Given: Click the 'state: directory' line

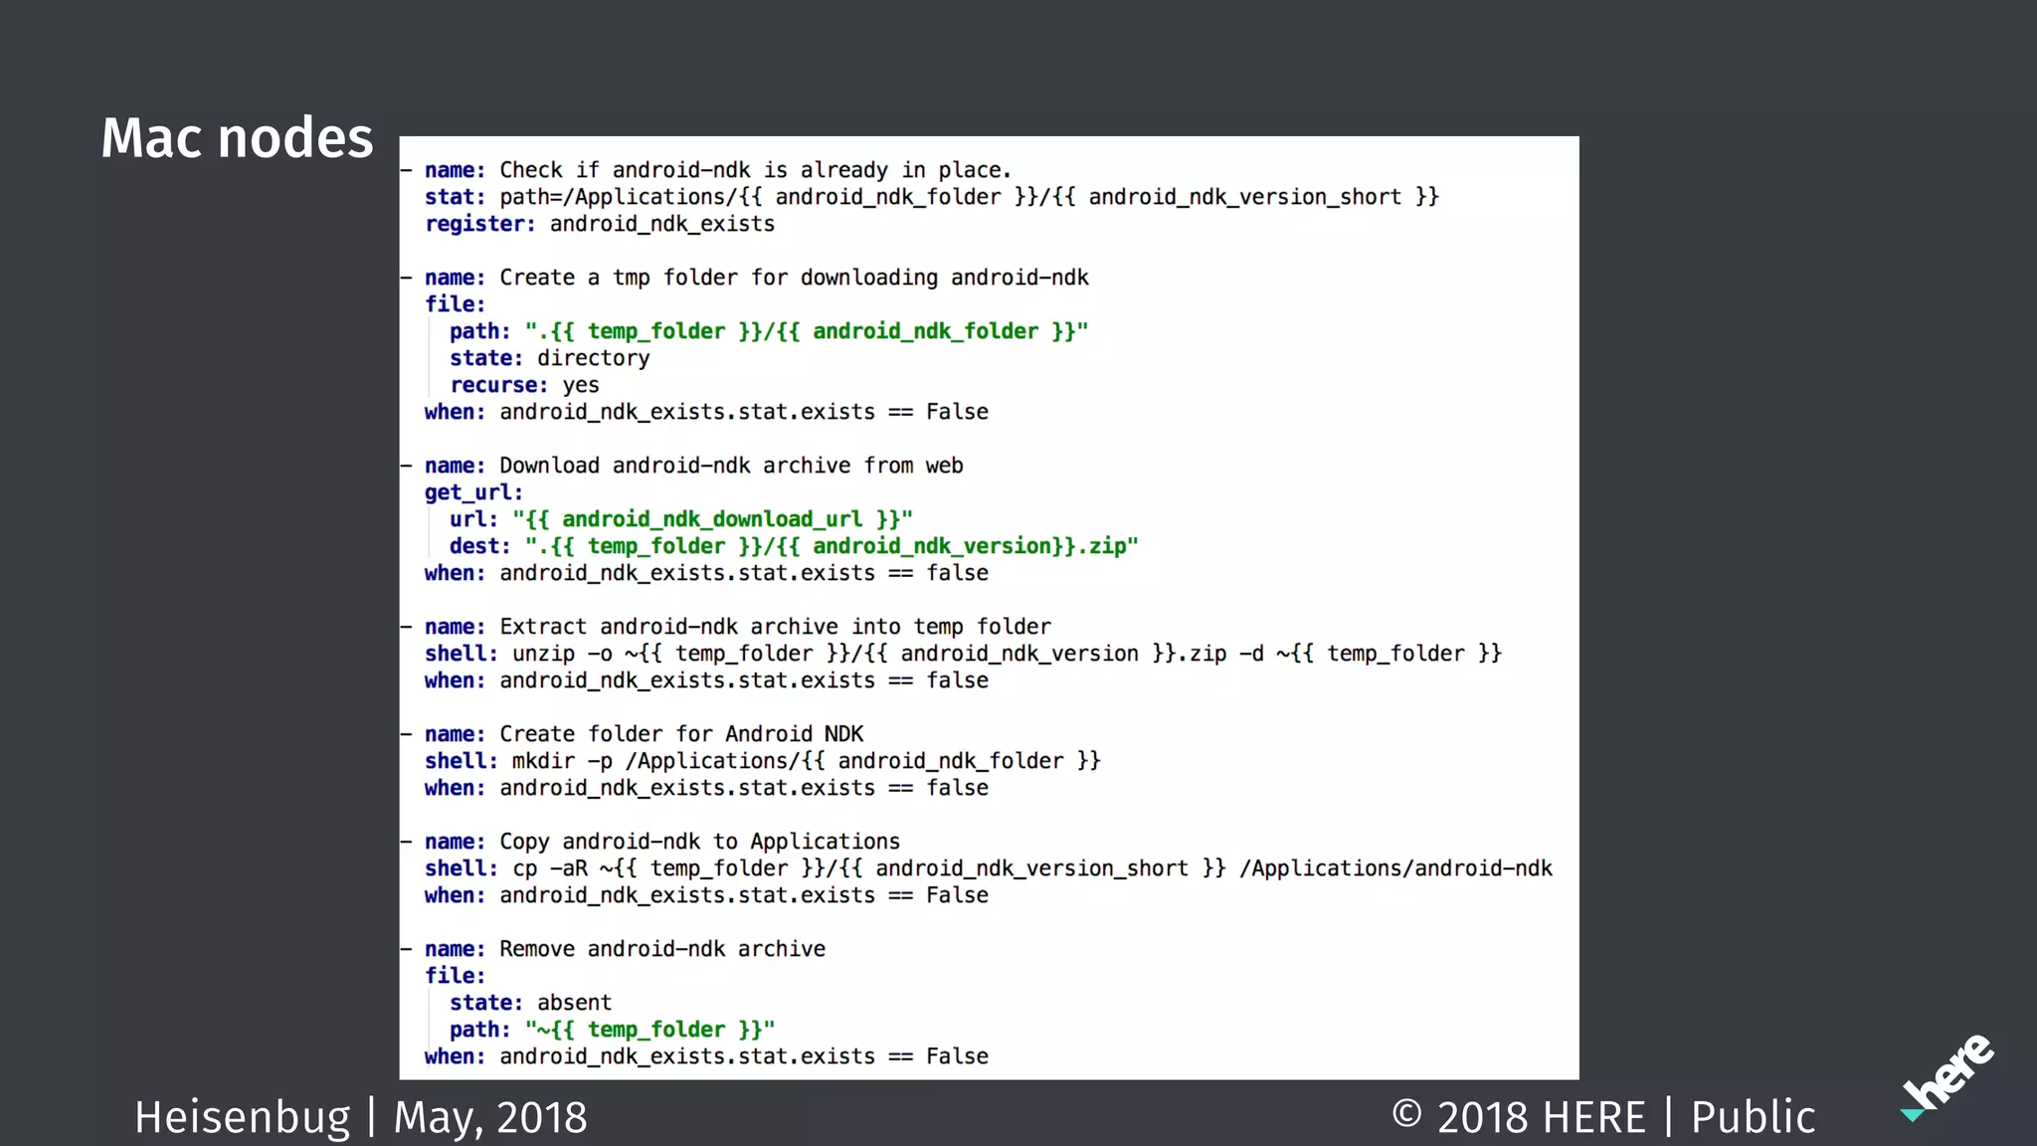Looking at the screenshot, I should [x=549, y=358].
